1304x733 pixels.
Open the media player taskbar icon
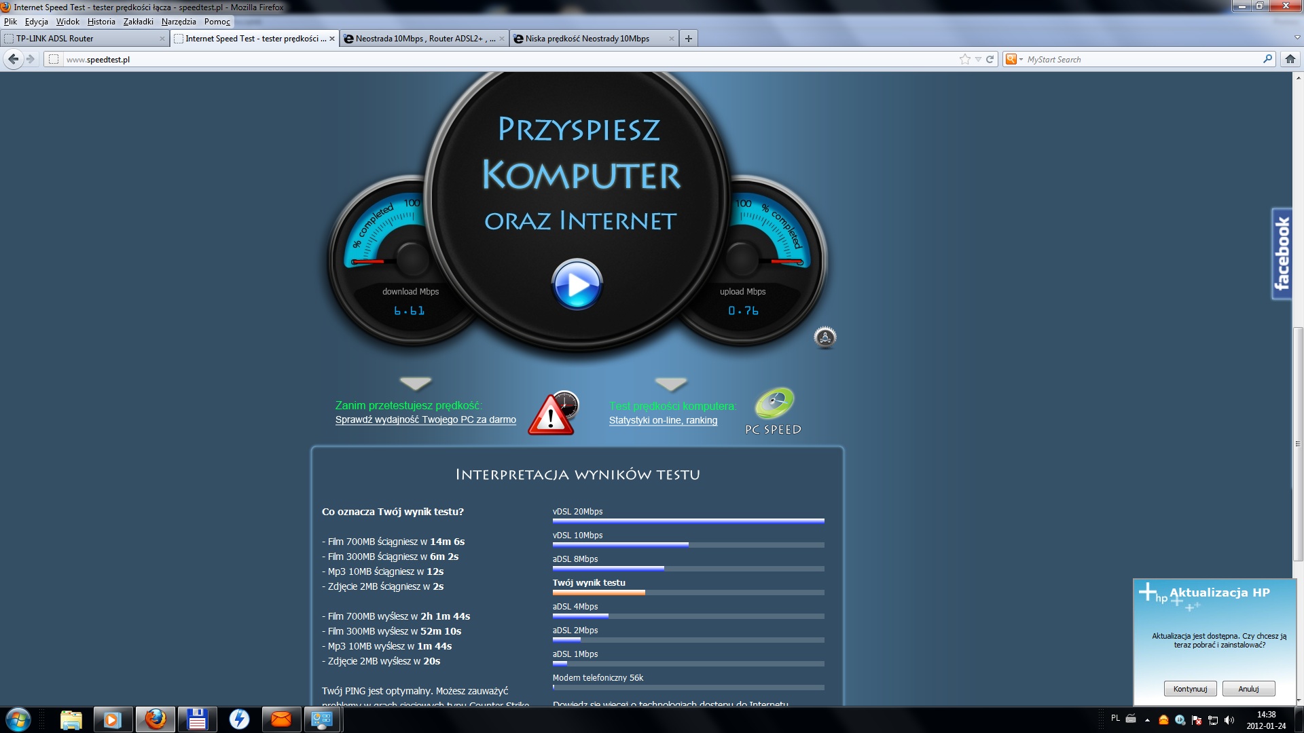[112, 719]
